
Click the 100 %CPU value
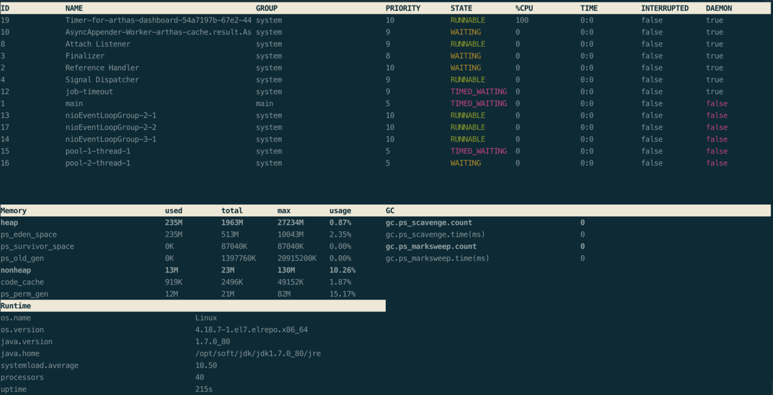(522, 20)
